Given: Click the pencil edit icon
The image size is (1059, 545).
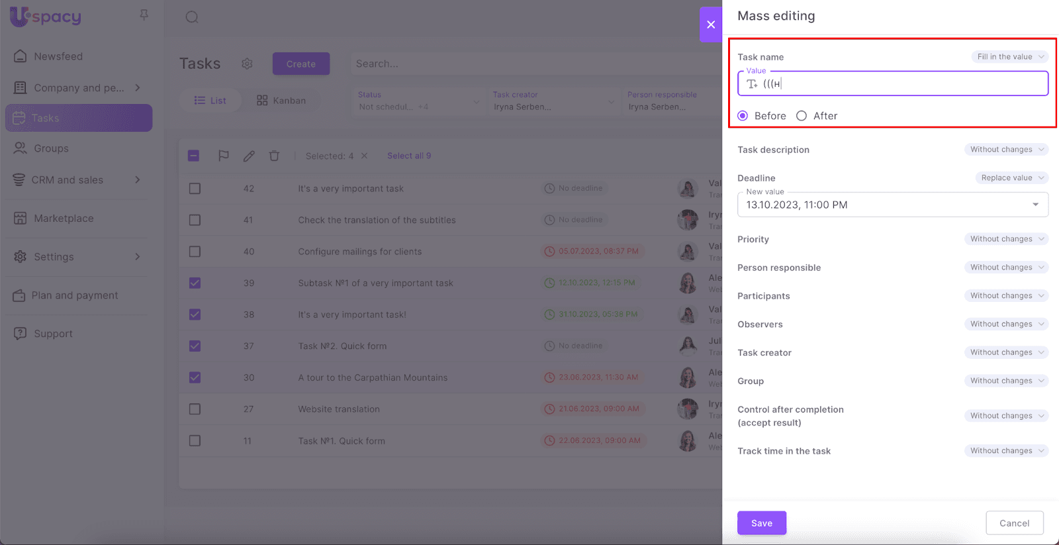Looking at the screenshot, I should tap(249, 156).
